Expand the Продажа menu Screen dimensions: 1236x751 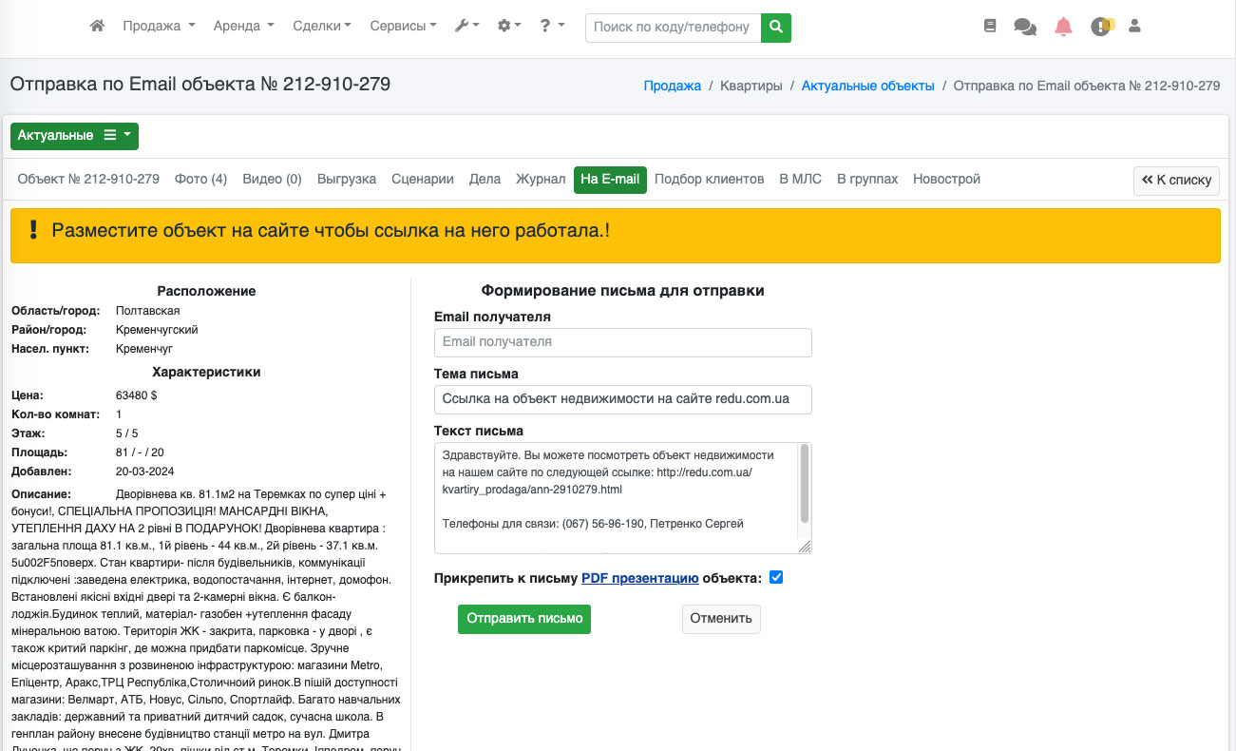pos(159,27)
